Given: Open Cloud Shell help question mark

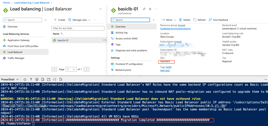Looking at the screenshot, I should click(x=31, y=79).
